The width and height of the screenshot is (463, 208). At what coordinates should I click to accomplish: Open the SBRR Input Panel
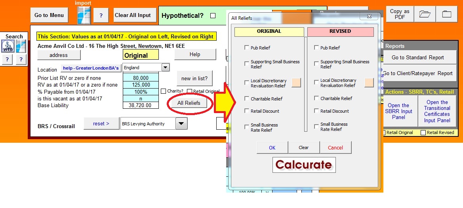pos(398,112)
